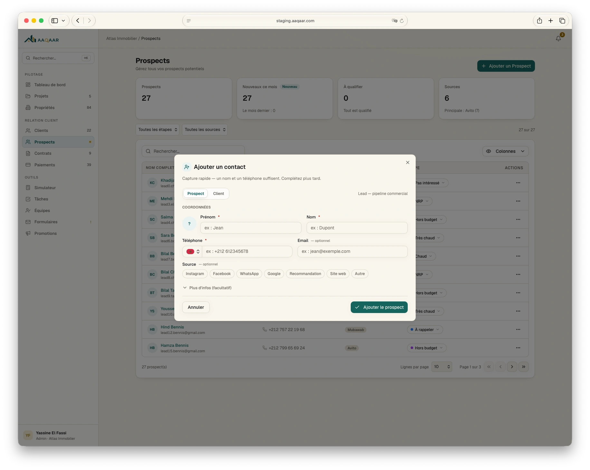Open actions menu for Chaud row
The image size is (590, 470).
coord(518,256)
